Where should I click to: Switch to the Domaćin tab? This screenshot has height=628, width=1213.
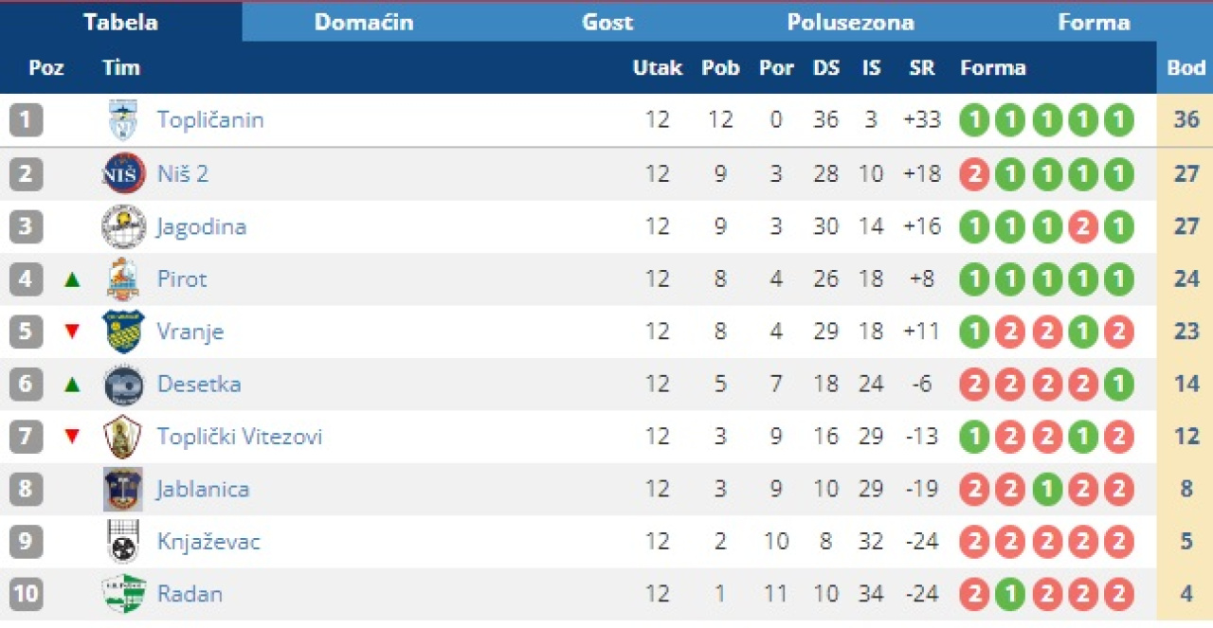(x=364, y=23)
